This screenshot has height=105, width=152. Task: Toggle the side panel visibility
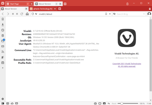click(x=3, y=103)
